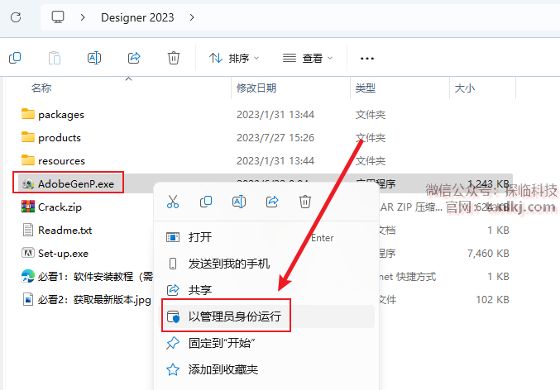This screenshot has height=390, width=560.
Task: Click the Crack.zip file name
Action: [60, 207]
